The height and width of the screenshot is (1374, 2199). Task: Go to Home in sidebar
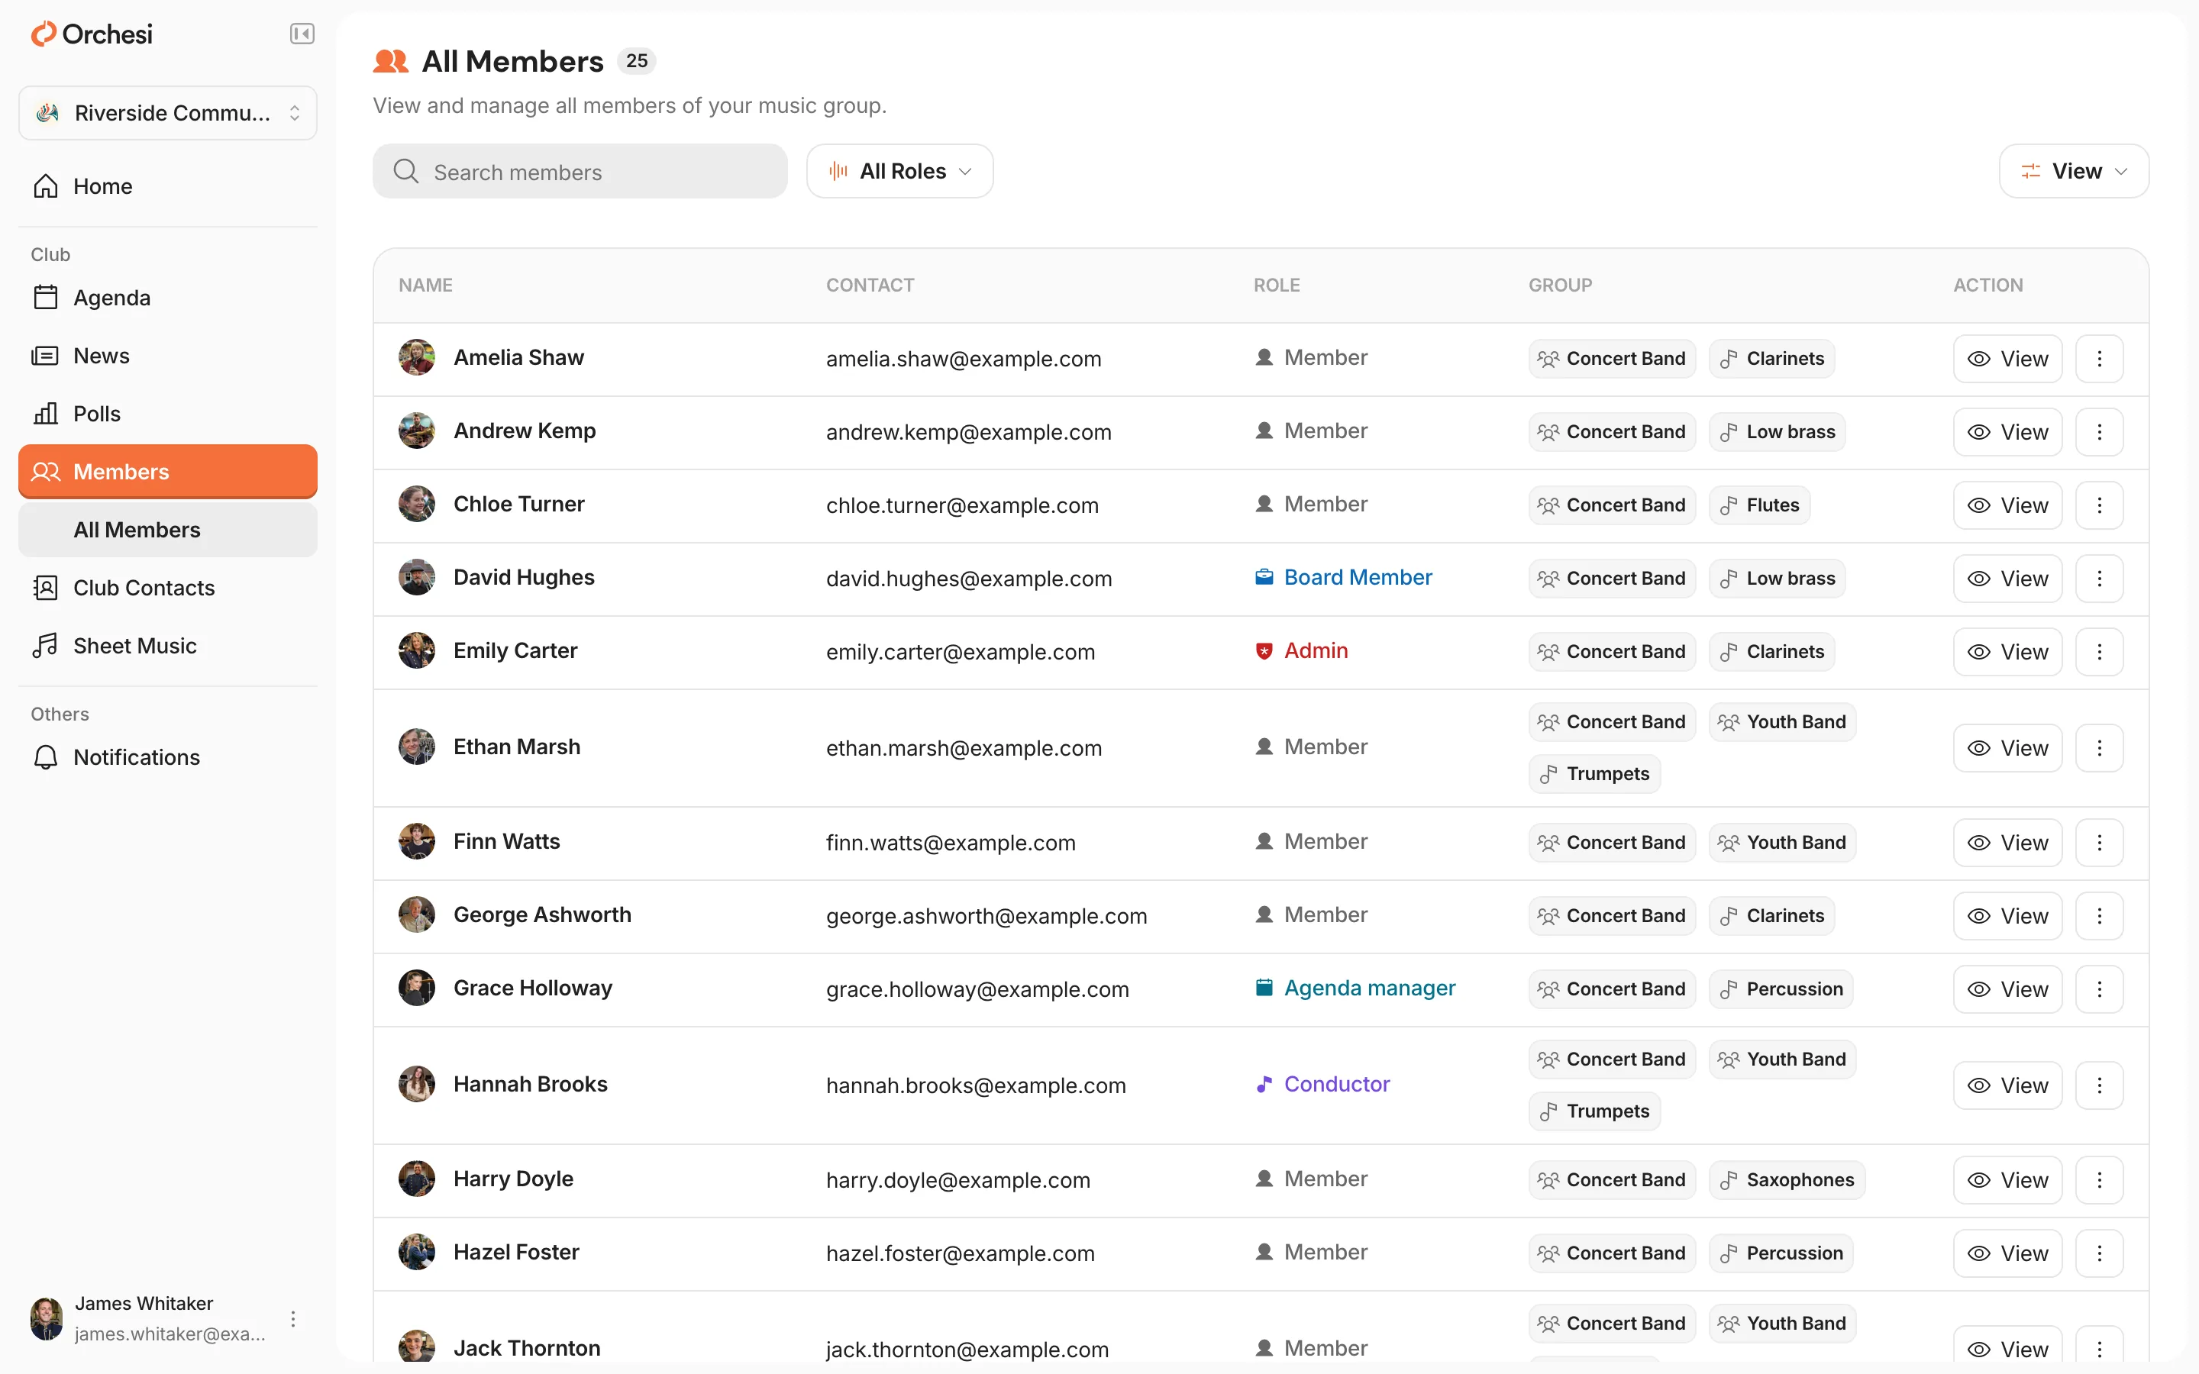click(x=168, y=186)
